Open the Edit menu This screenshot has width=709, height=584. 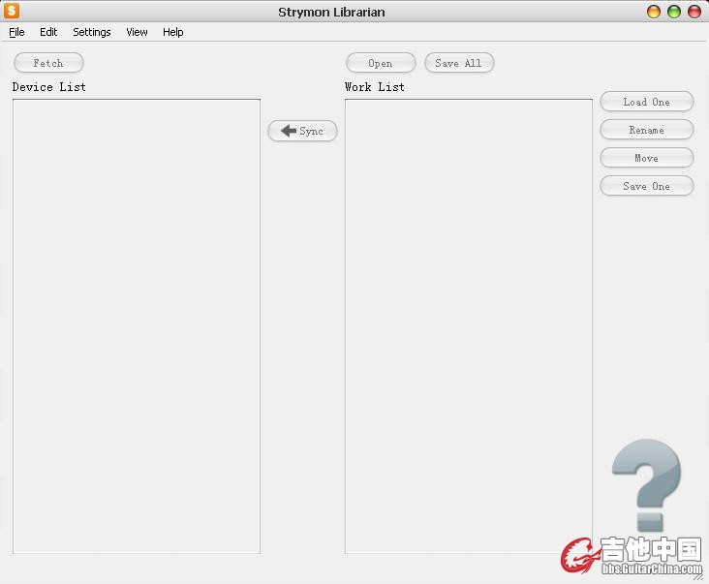48,32
